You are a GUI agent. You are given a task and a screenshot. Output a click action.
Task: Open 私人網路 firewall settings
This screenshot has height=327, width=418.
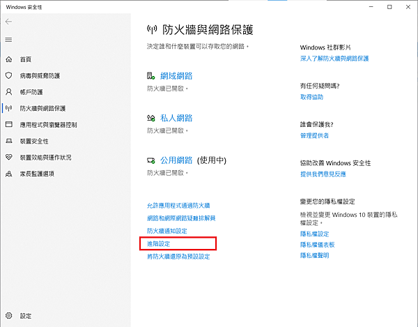(176, 118)
